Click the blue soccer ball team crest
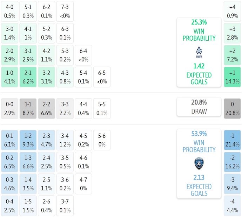The height and width of the screenshot is (217, 242). point(199,164)
